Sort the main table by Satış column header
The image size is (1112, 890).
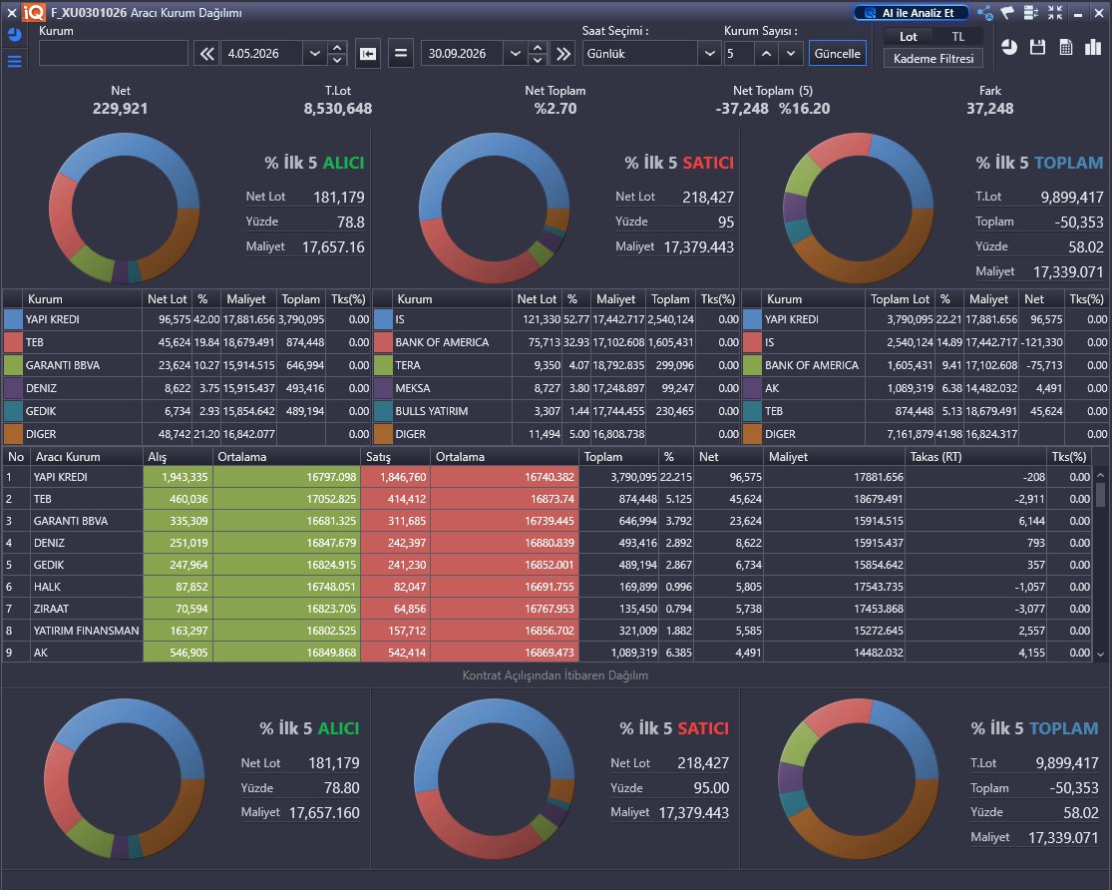coord(395,457)
